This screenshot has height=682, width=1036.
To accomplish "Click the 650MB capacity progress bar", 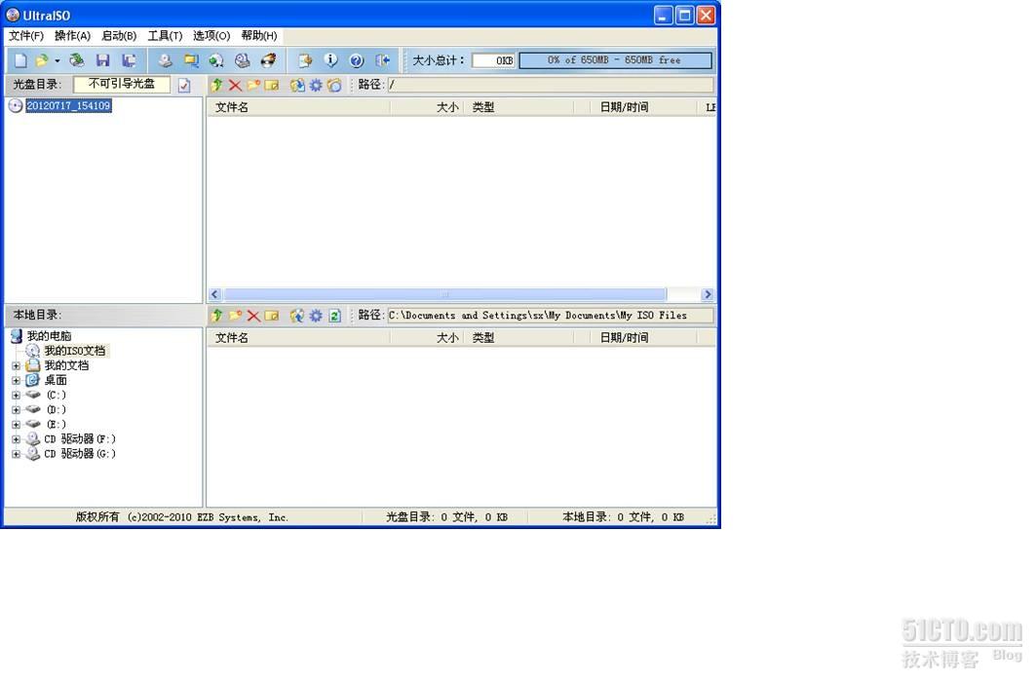I will pyautogui.click(x=616, y=60).
